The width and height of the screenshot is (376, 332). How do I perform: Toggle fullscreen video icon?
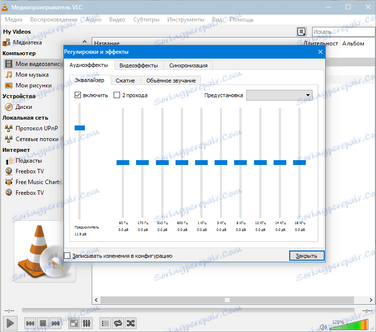(x=74, y=323)
